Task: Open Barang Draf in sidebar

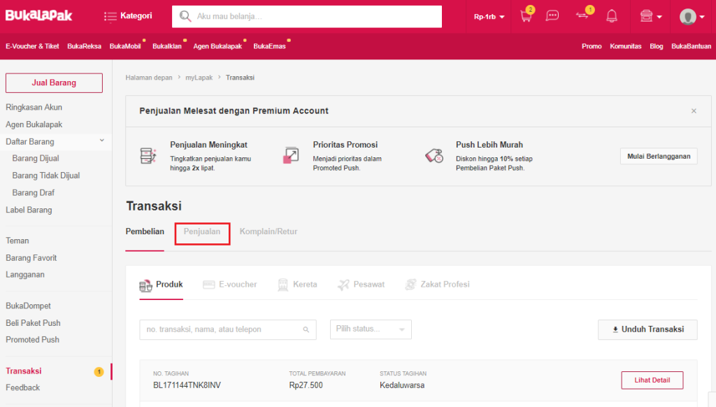Action: (34, 193)
